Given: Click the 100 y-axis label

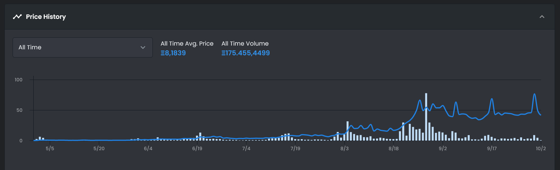Looking at the screenshot, I should [19, 80].
